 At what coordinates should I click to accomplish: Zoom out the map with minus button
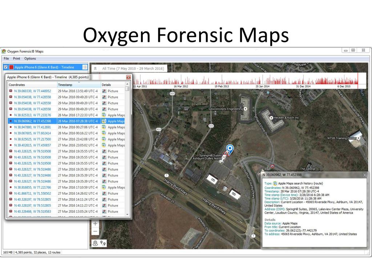click(x=95, y=231)
